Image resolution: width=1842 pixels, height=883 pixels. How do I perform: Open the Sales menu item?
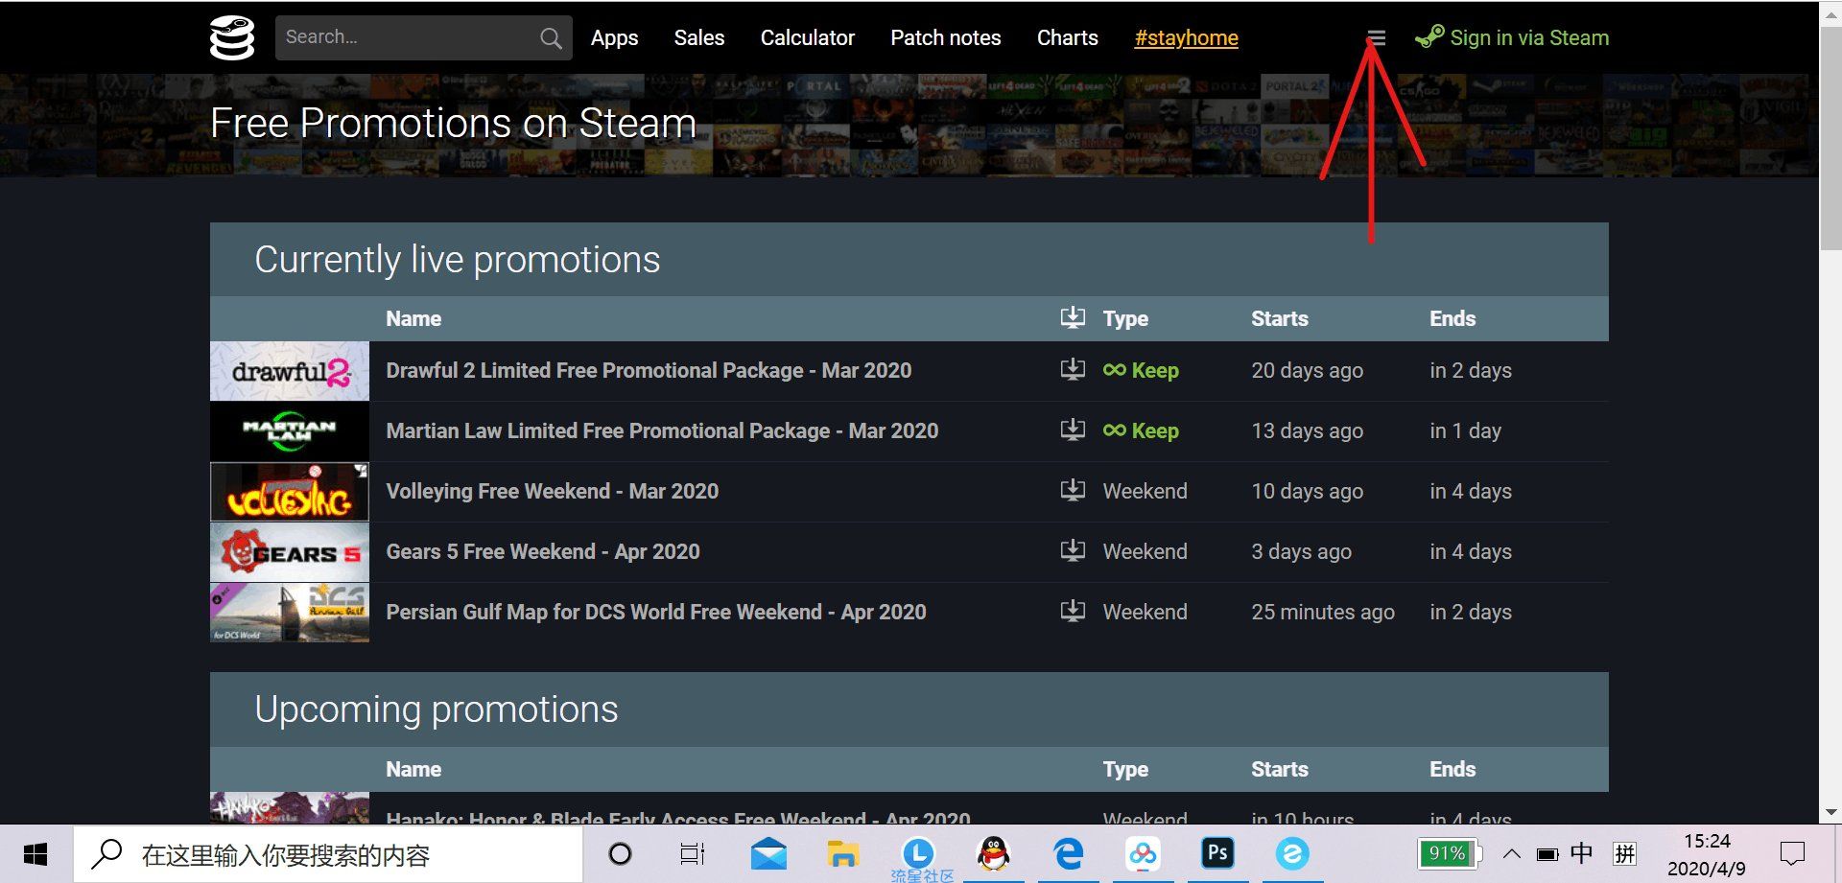[x=698, y=38]
